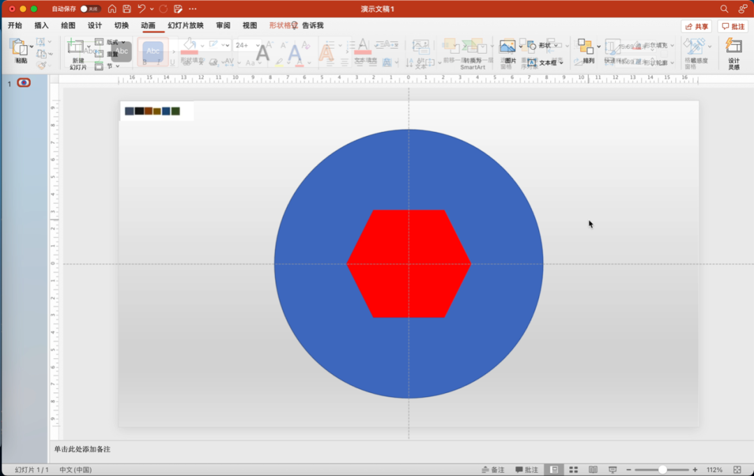The height and width of the screenshot is (476, 754).
Task: Expand the 排列 arrange dropdown
Action: tap(598, 47)
